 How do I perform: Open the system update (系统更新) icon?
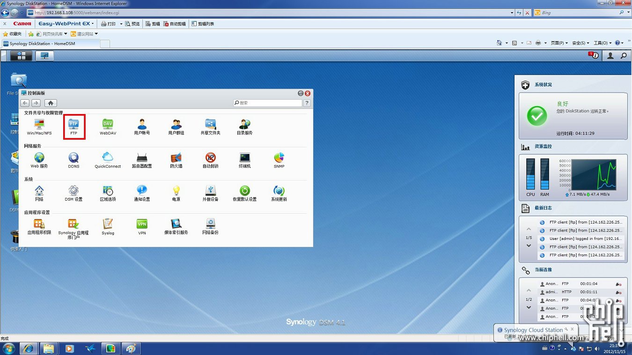coord(279,193)
